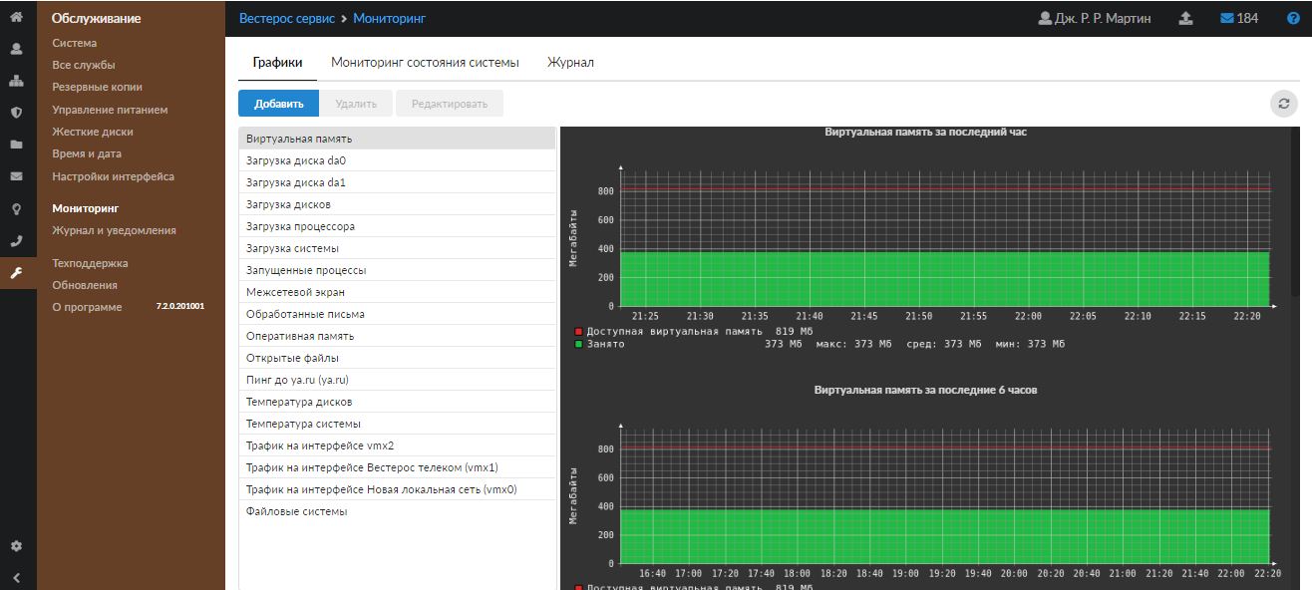
Task: Open Жесткие диски in the menu
Action: [x=93, y=132]
